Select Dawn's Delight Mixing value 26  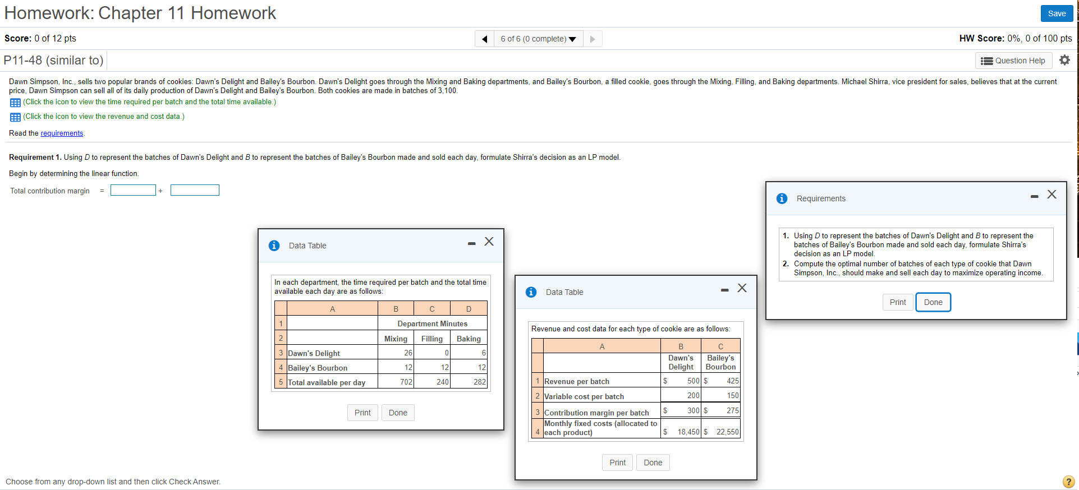[x=408, y=353]
